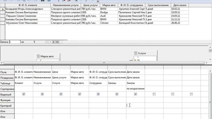
Task: Uncheck Видимый for Срок выполнения column
Action: click(117, 94)
